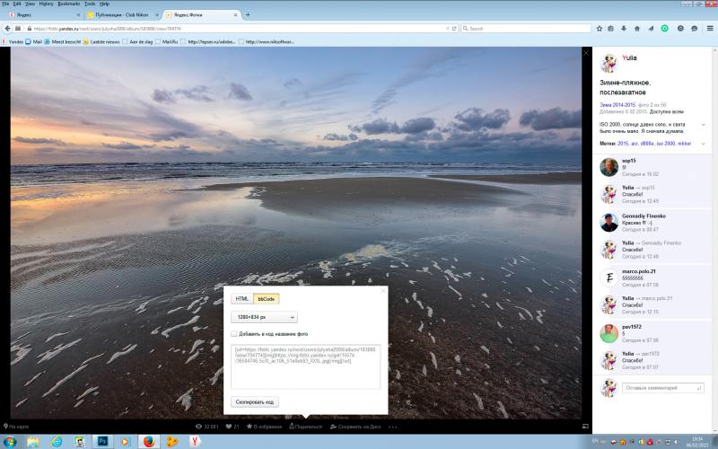Viewport: 718px width, 449px height.
Task: Open the URL bar history dropdown arrow
Action: pyautogui.click(x=447, y=29)
